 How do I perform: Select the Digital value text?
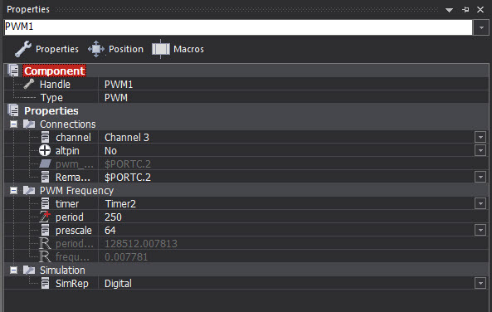118,284
